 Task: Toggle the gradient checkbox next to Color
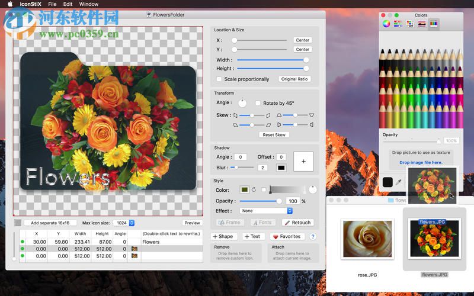point(264,190)
